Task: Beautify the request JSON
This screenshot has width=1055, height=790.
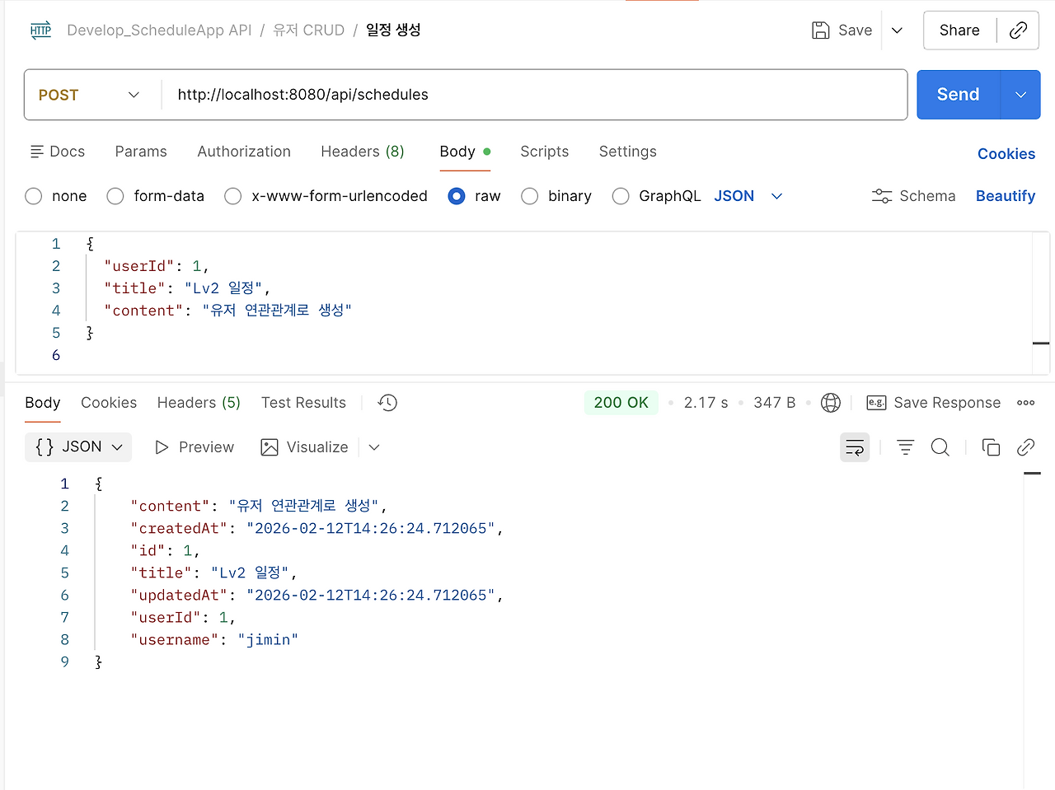Action: [x=1006, y=196]
